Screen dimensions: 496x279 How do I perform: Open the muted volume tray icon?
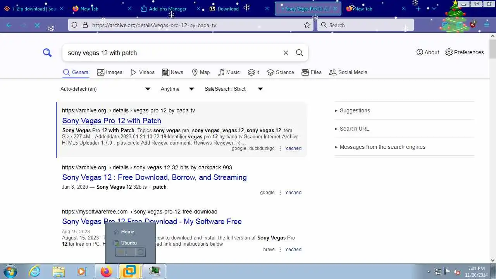coord(457,272)
